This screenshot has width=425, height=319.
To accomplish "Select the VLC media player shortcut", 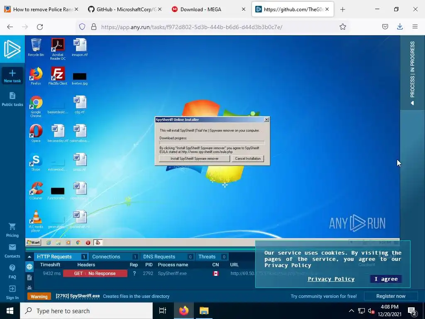I will coord(36,221).
